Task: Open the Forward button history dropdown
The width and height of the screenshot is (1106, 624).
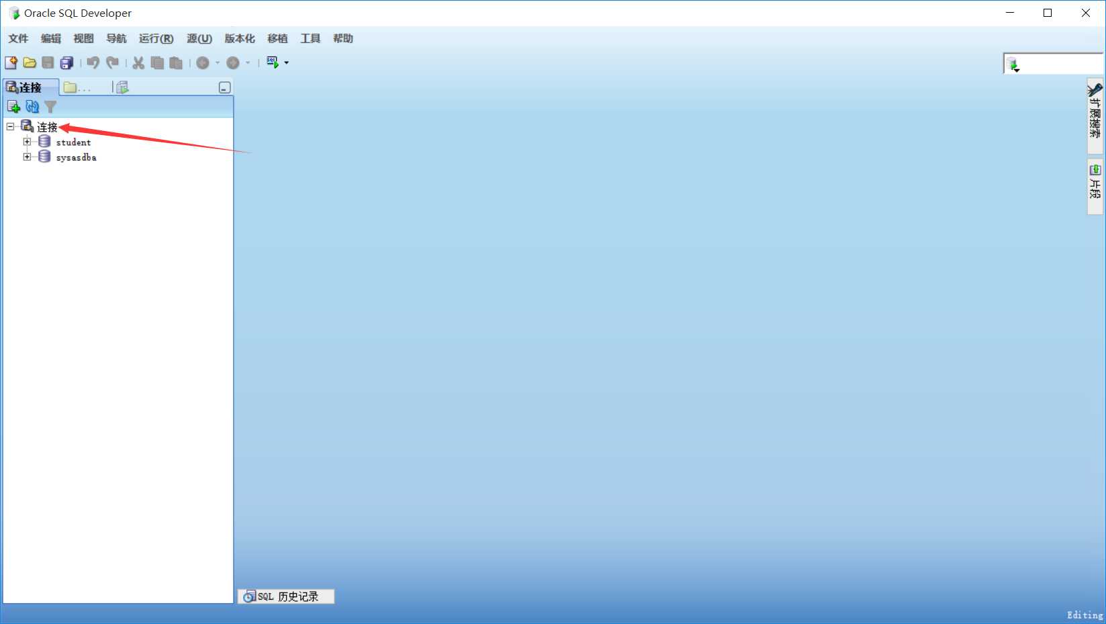Action: 248,62
